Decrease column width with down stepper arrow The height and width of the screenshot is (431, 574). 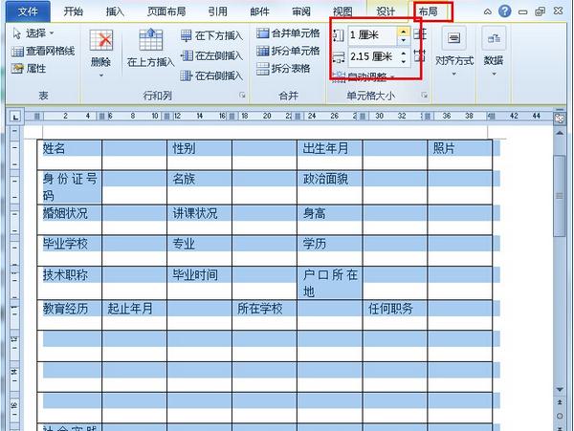404,61
